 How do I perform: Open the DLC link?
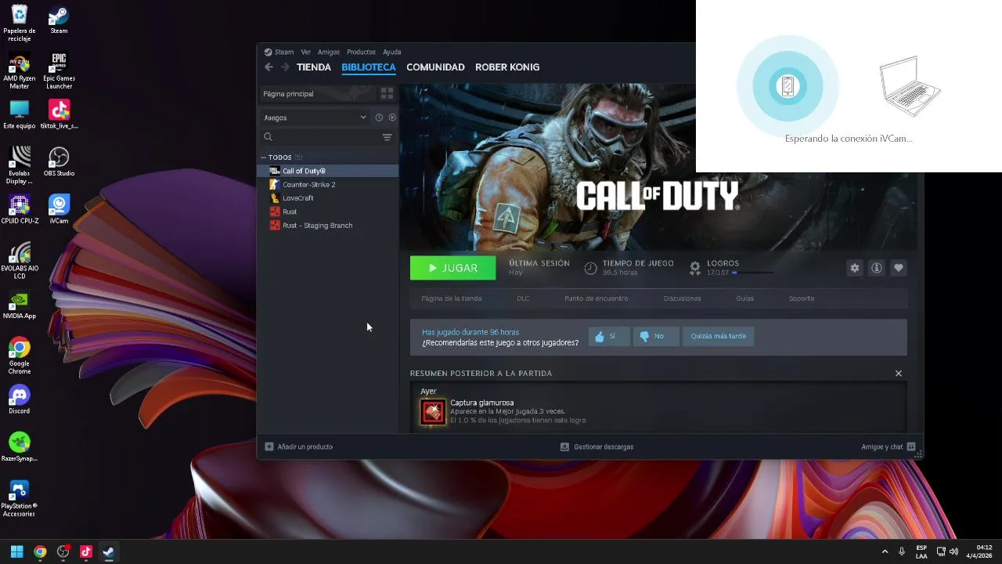pyautogui.click(x=523, y=298)
